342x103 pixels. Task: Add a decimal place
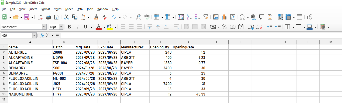coord(251,27)
